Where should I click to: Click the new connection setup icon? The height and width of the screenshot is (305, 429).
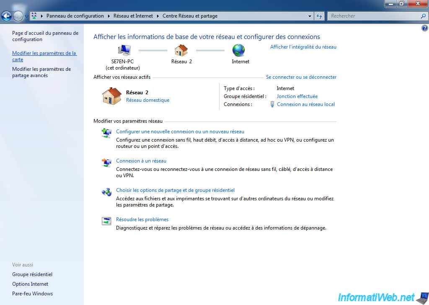(107, 133)
